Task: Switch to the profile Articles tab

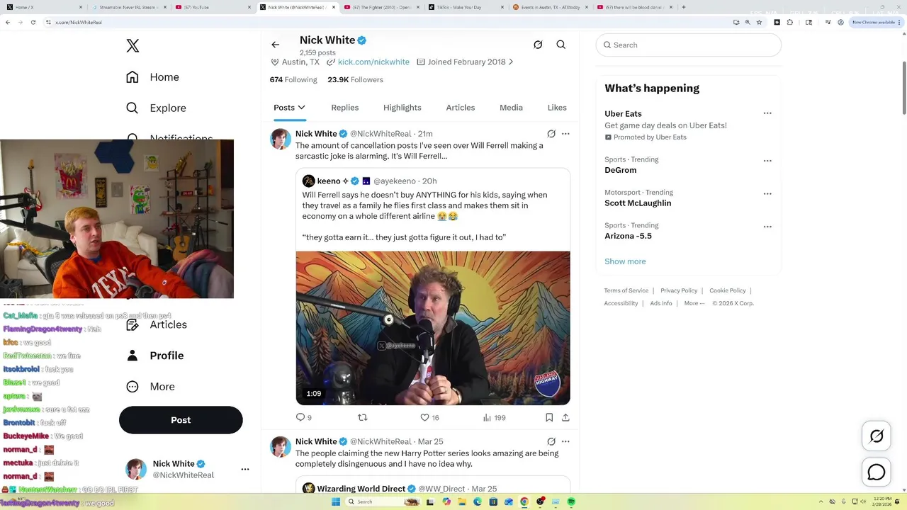Action: (x=461, y=108)
